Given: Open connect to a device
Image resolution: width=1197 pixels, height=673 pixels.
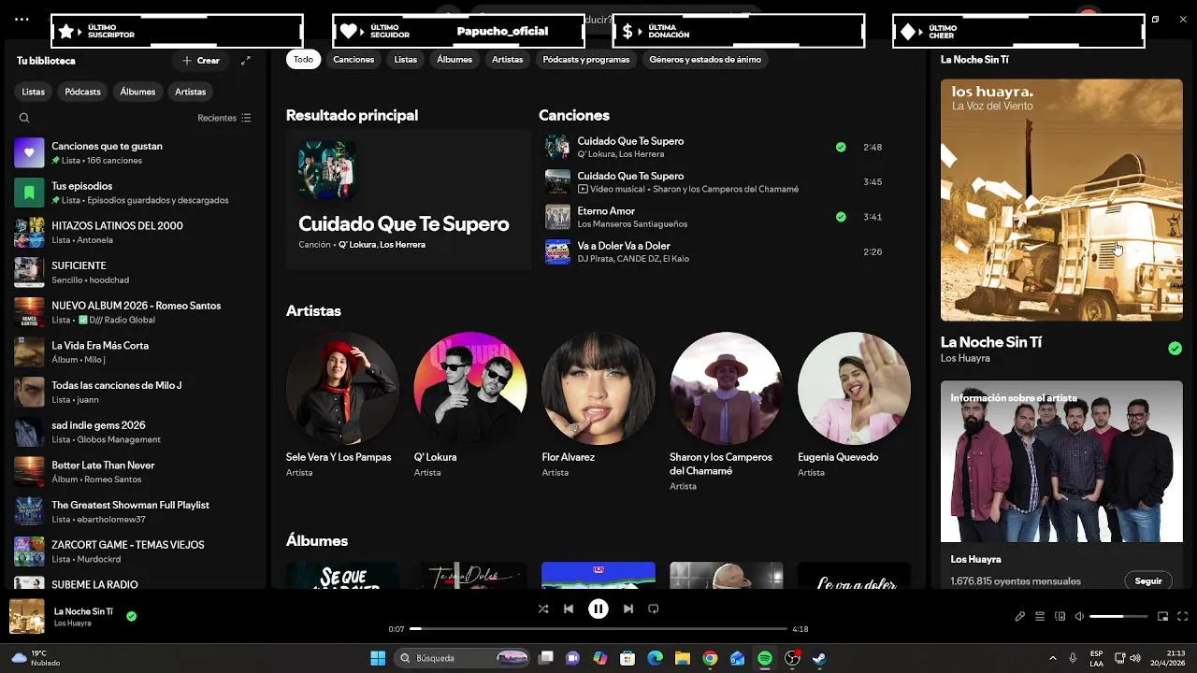Looking at the screenshot, I should [x=1060, y=616].
